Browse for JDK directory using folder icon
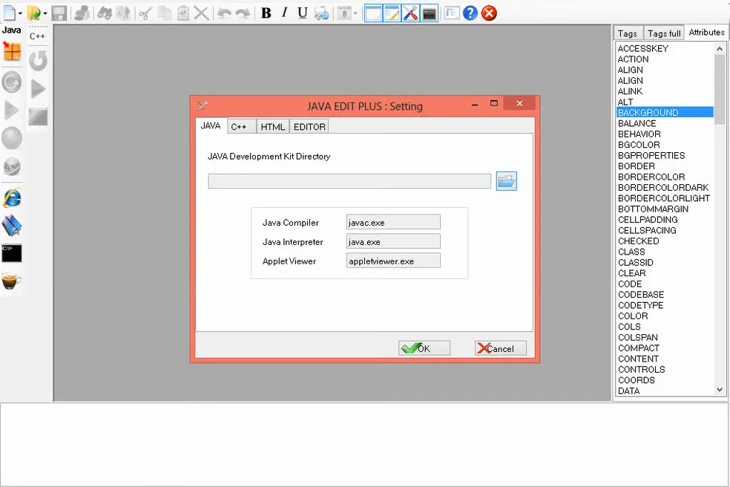Image resolution: width=730 pixels, height=487 pixels. [507, 180]
